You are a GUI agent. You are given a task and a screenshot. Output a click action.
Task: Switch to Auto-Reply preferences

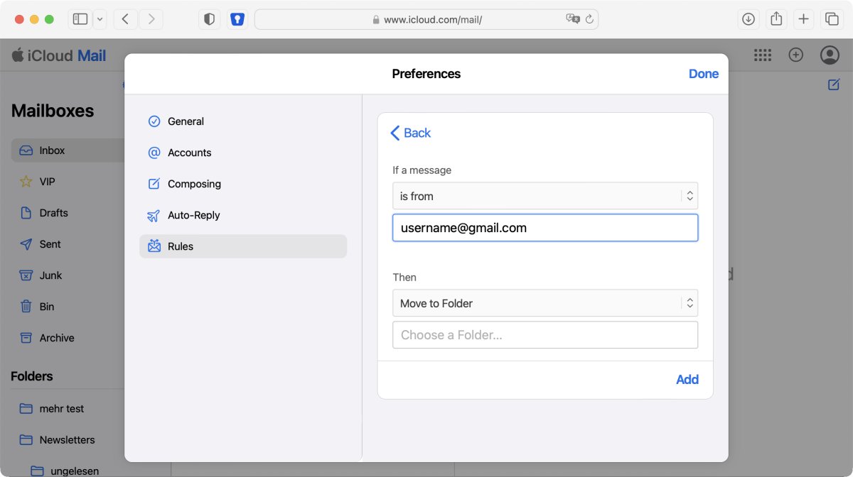tap(193, 215)
